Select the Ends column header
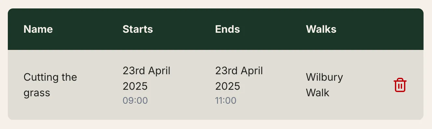The image size is (432, 129). 227,29
